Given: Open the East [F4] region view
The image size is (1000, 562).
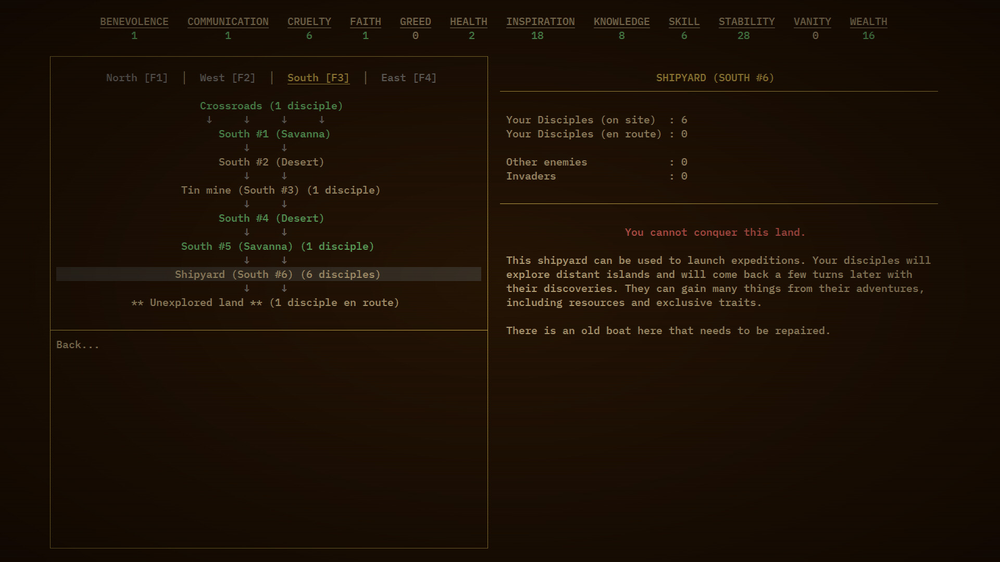Looking at the screenshot, I should point(408,78).
